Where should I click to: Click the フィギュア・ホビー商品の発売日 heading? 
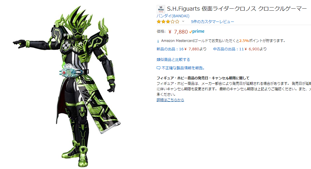tap(203, 78)
